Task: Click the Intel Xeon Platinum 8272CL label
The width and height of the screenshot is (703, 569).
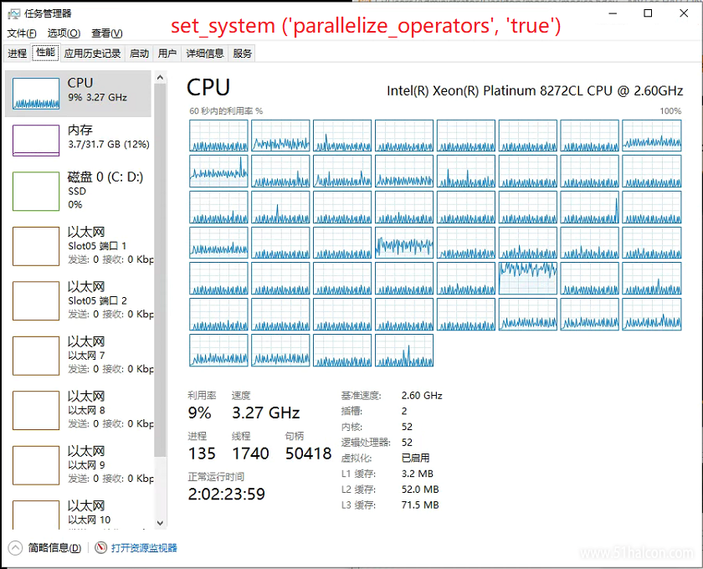Action: (535, 91)
